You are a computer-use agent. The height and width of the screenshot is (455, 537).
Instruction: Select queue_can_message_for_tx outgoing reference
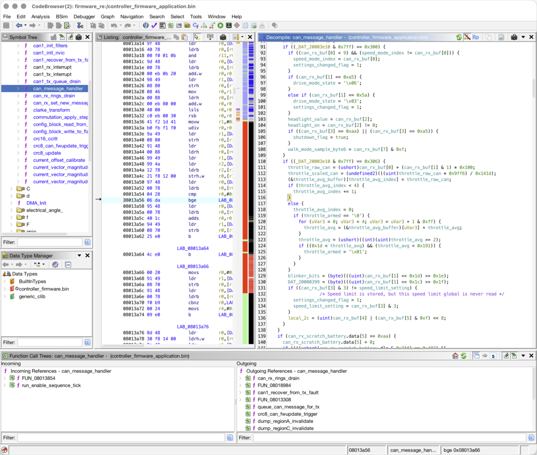[x=288, y=407]
